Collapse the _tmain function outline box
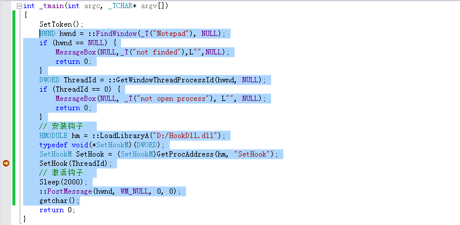Image resolution: width=460 pixels, height=225 pixels. tap(20, 6)
